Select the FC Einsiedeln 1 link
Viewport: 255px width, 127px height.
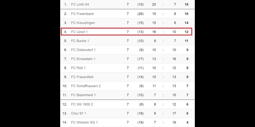83,59
